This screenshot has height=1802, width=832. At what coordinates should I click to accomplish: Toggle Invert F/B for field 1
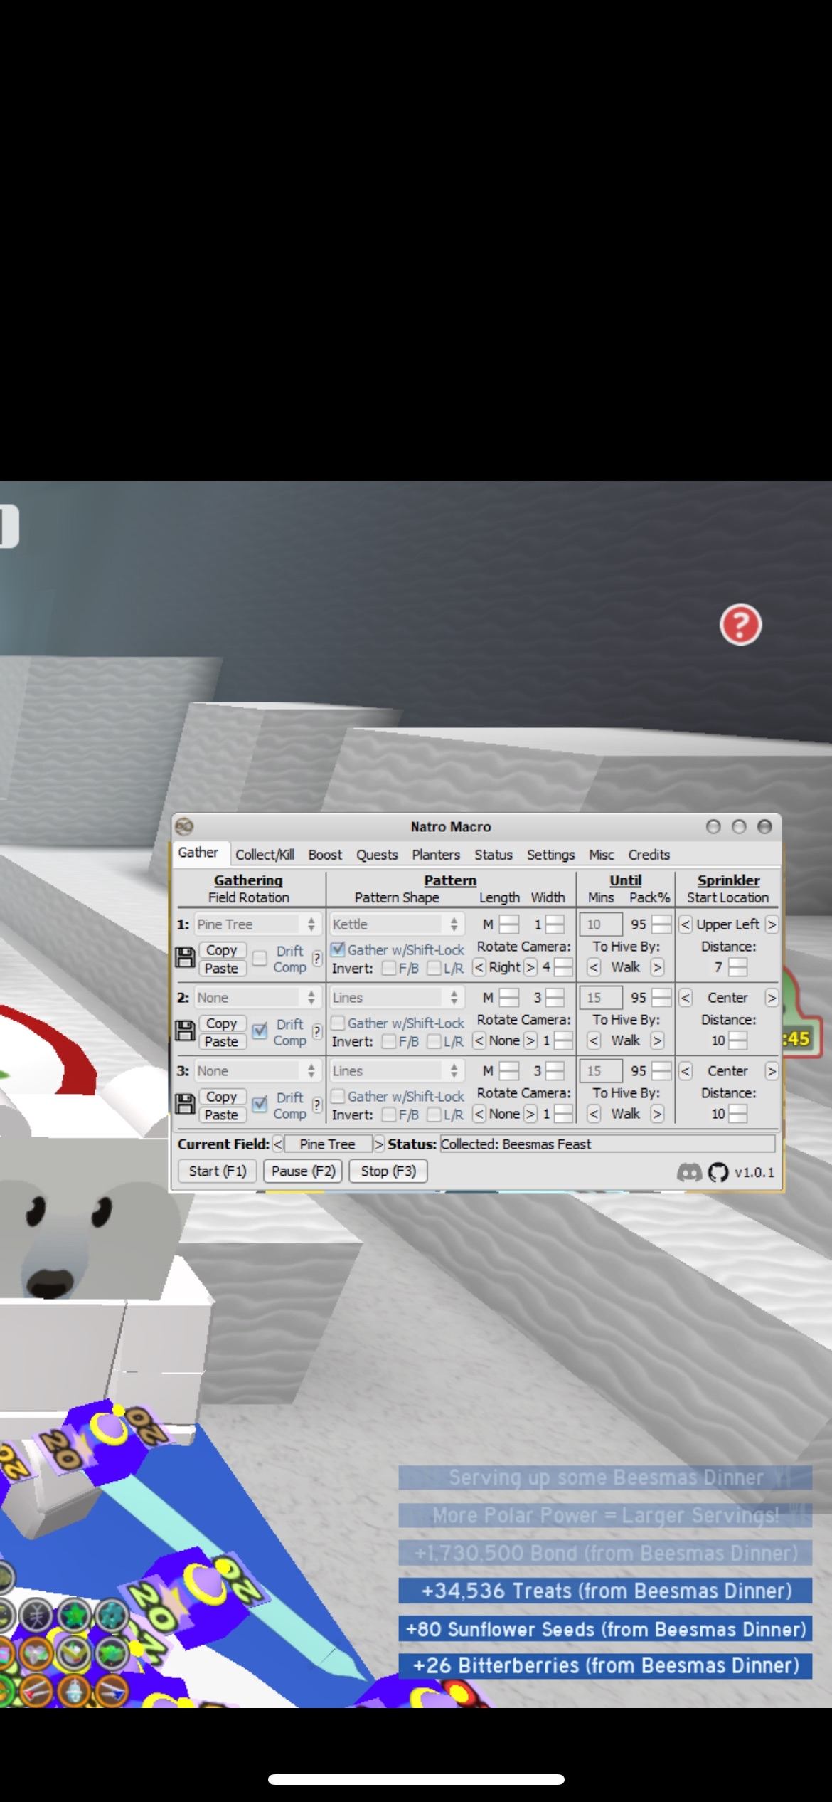point(389,969)
